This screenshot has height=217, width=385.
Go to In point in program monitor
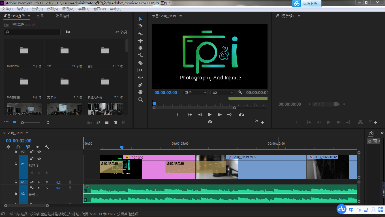190,114
